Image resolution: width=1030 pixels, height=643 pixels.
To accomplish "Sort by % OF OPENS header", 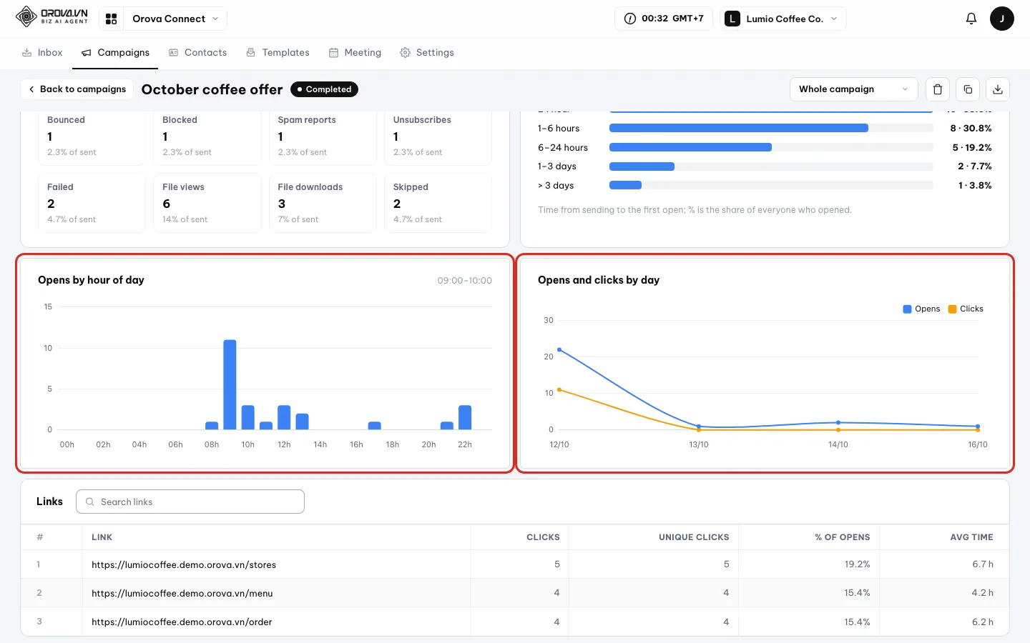I will coord(843,537).
